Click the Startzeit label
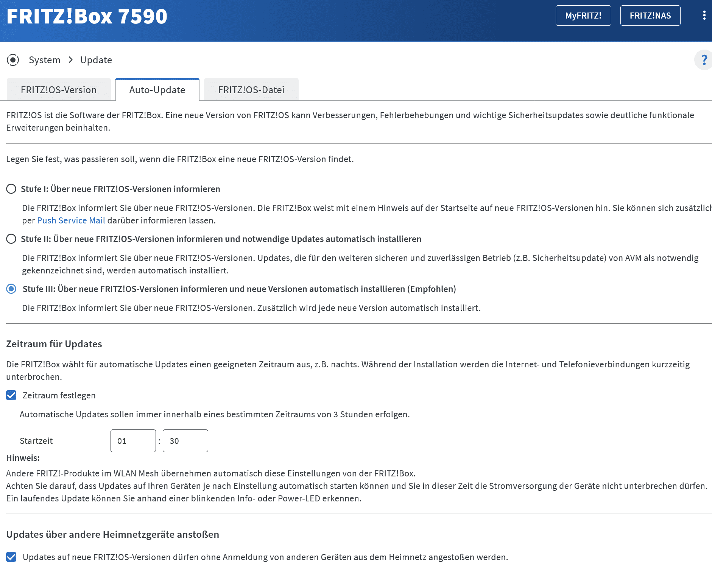The width and height of the screenshot is (712, 576). coord(36,441)
